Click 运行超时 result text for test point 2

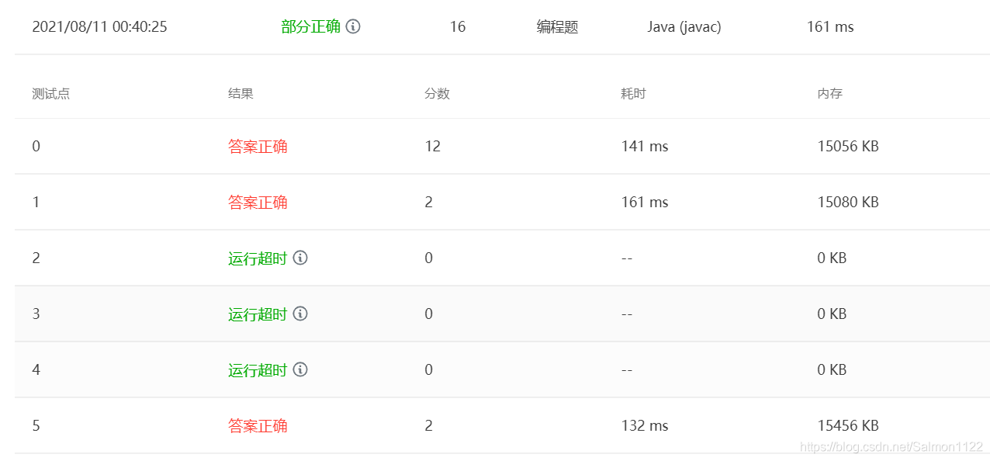[x=258, y=258]
